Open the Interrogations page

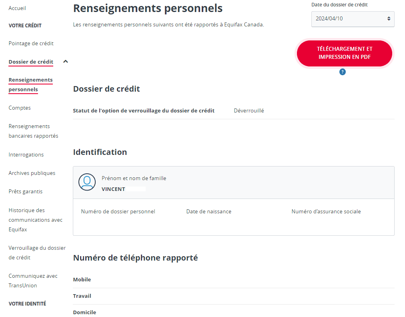point(25,154)
